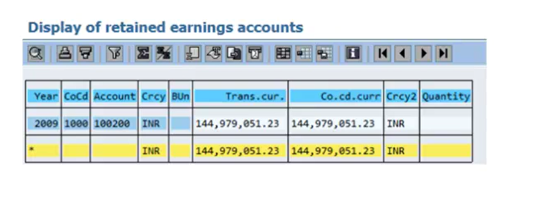Click the Mail Recipient icon
The width and height of the screenshot is (538, 211).
pos(255,53)
